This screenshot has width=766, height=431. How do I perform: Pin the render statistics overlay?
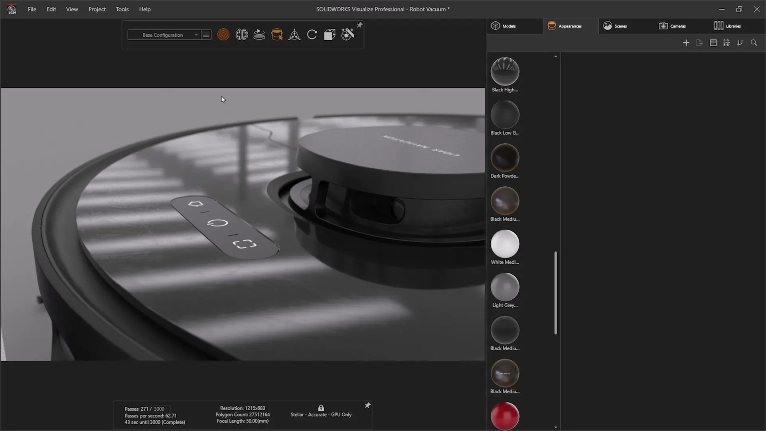[x=367, y=405]
